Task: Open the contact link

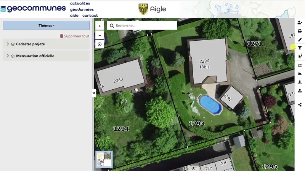Action: point(90,16)
